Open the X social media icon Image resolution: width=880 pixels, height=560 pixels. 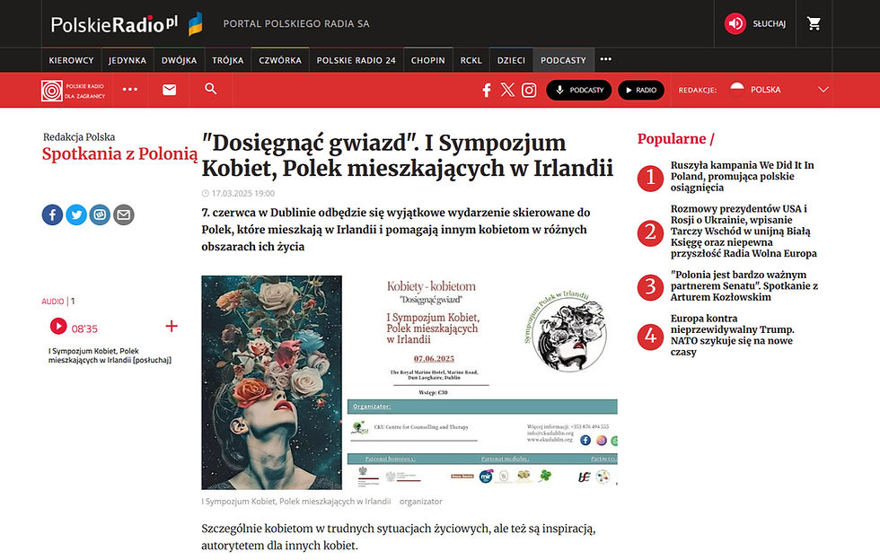tap(507, 90)
